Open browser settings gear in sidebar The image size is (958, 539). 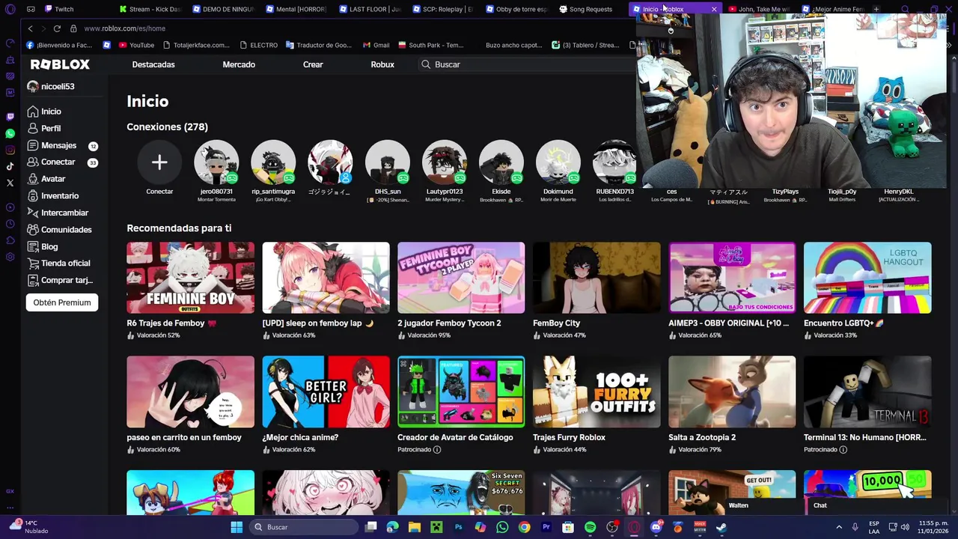pos(10,257)
